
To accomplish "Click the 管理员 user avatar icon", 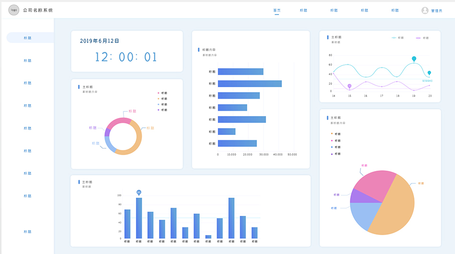I will [425, 10].
